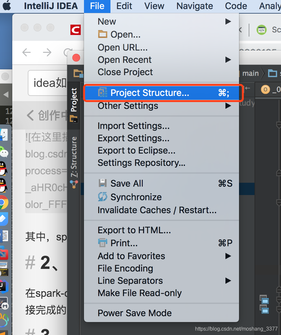281x335 pixels.
Task: Choose Print... with the printer icon
Action: [x=161, y=243]
